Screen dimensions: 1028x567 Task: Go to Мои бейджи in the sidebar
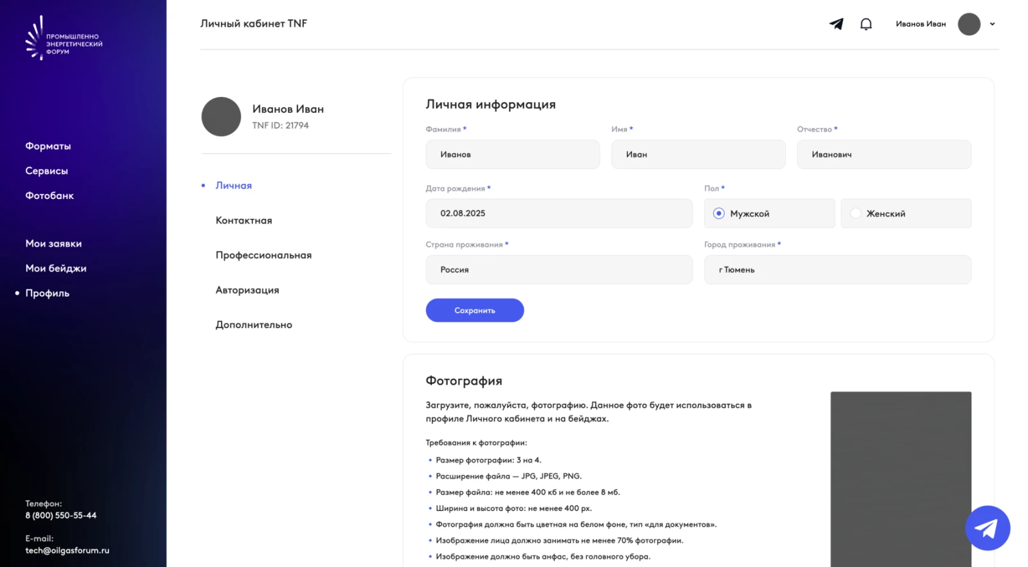click(x=56, y=268)
